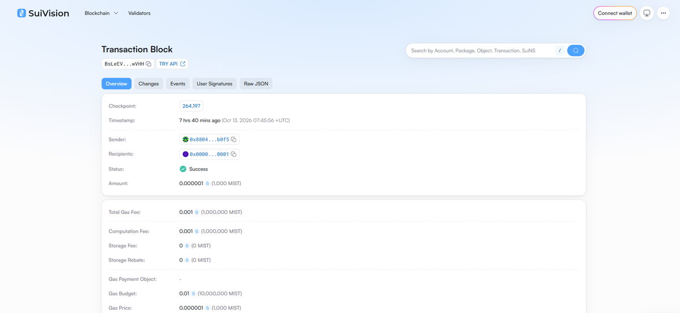The image size is (680, 313).
Task: Click the SUI icon beside Amount
Action: point(207,183)
